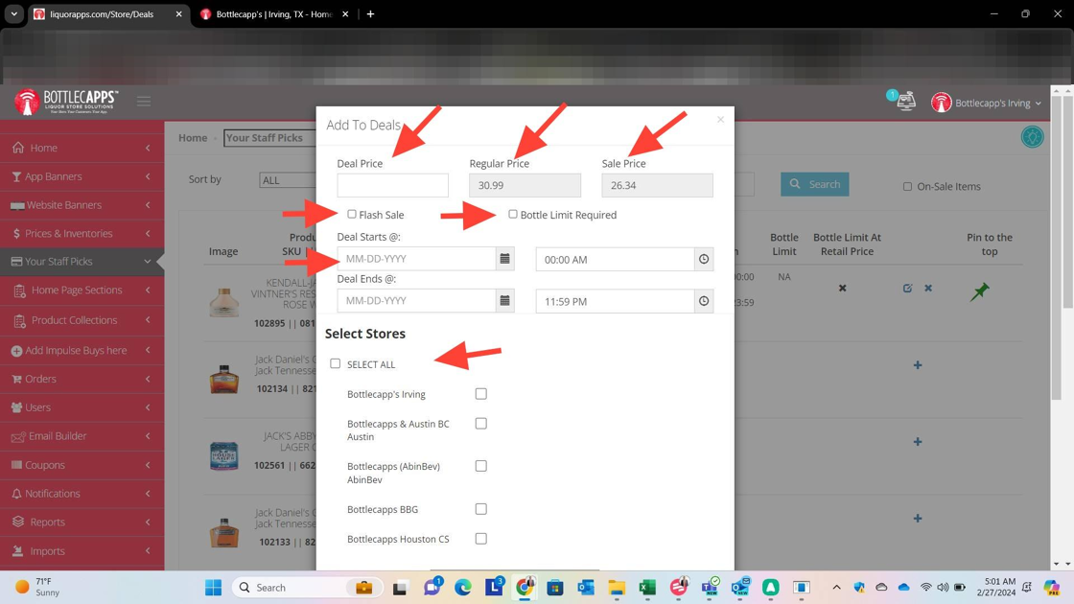Click the Deal Starts date field
This screenshot has height=604, width=1074.
pos(416,259)
